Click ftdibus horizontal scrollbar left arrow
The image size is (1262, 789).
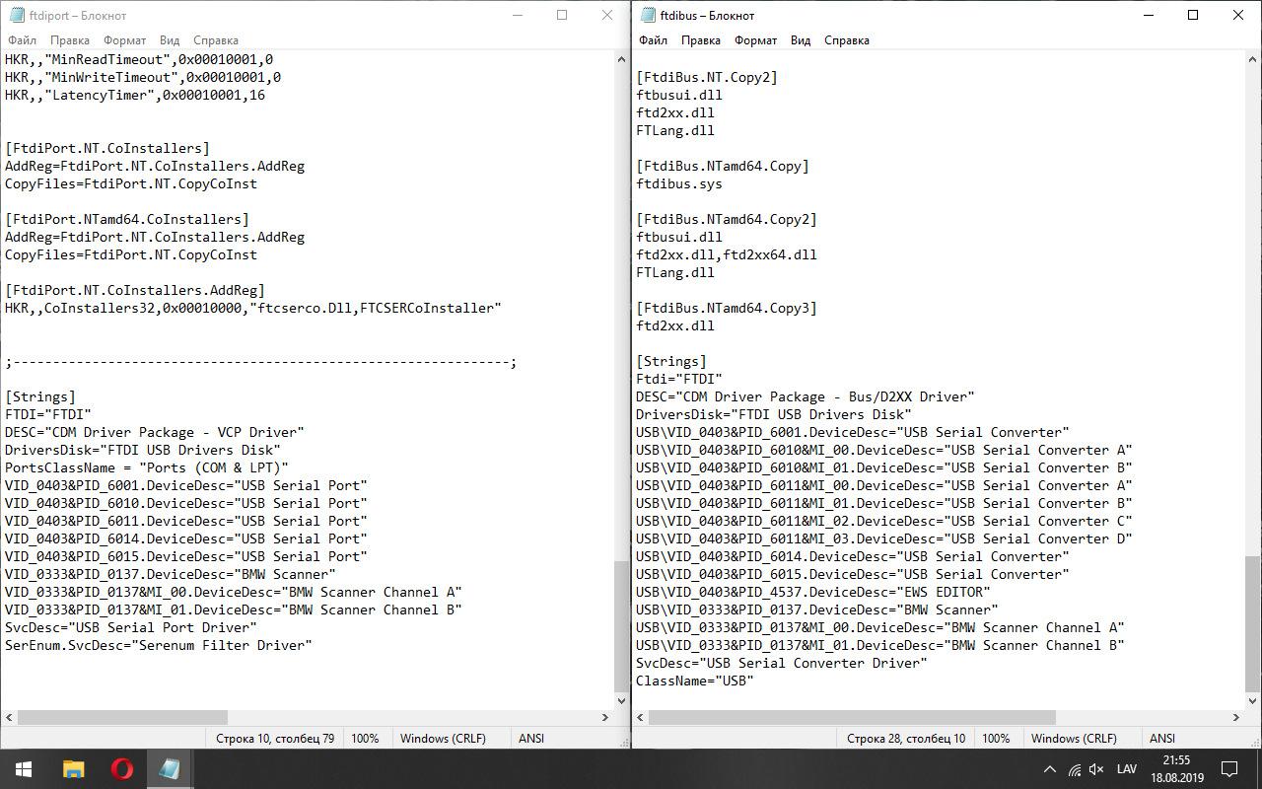(640, 717)
